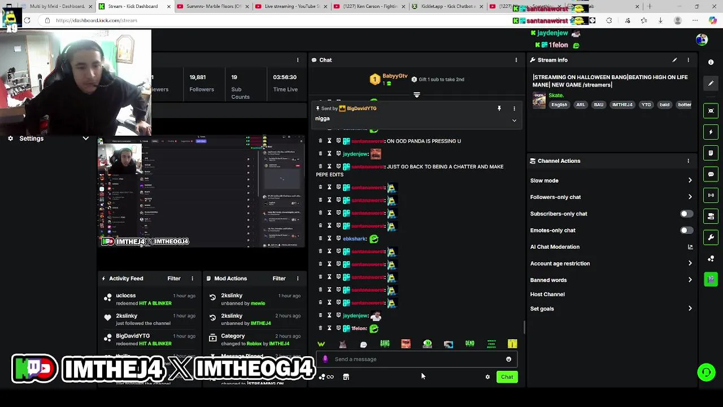
Task: Expand Account age restriction options
Action: click(x=690, y=263)
